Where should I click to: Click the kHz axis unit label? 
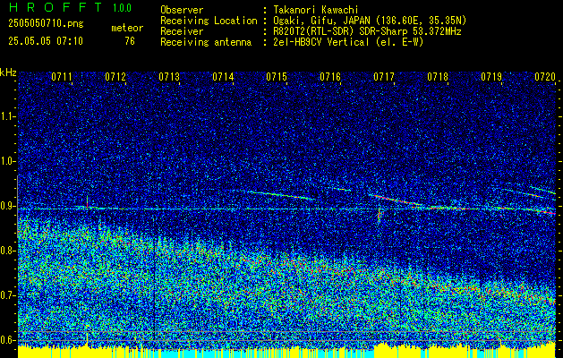pos(8,72)
